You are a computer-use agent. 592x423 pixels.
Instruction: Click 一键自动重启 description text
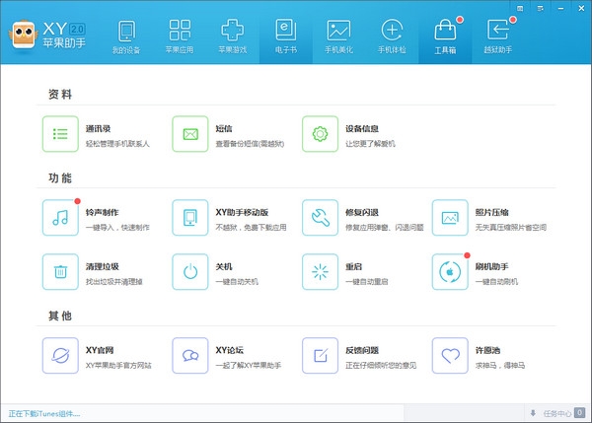367,281
